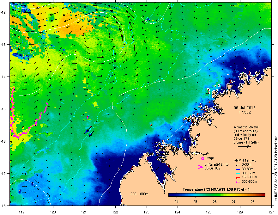Click the 'Altimetric sealevel' caption text
Viewport: 278px width, 215px height.
tap(246, 127)
